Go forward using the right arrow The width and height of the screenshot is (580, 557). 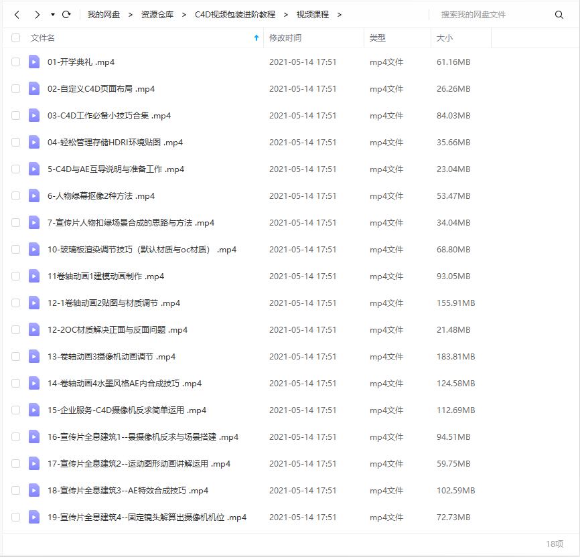point(37,15)
